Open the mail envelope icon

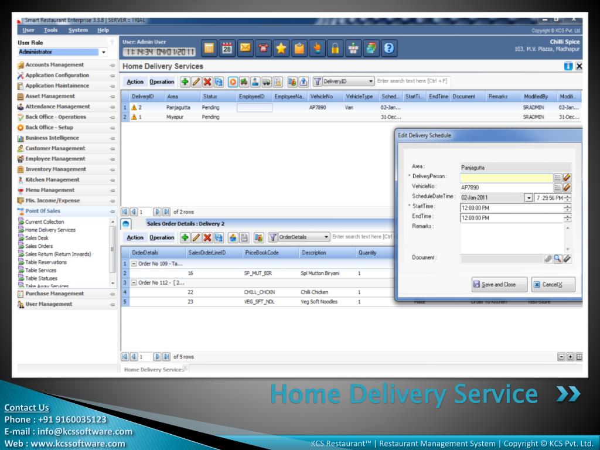click(246, 48)
